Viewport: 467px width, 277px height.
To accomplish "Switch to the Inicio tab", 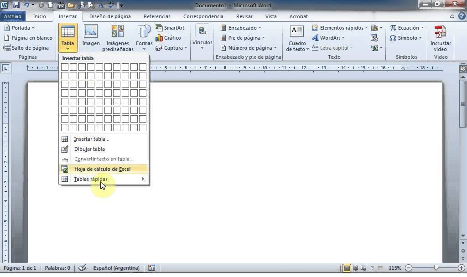I will [39, 16].
